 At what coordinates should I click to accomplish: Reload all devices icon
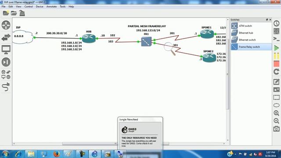(x=276, y=72)
